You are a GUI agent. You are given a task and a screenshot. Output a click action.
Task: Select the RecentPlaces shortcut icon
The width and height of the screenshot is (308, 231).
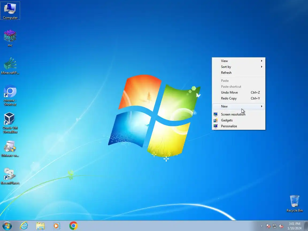(10, 176)
